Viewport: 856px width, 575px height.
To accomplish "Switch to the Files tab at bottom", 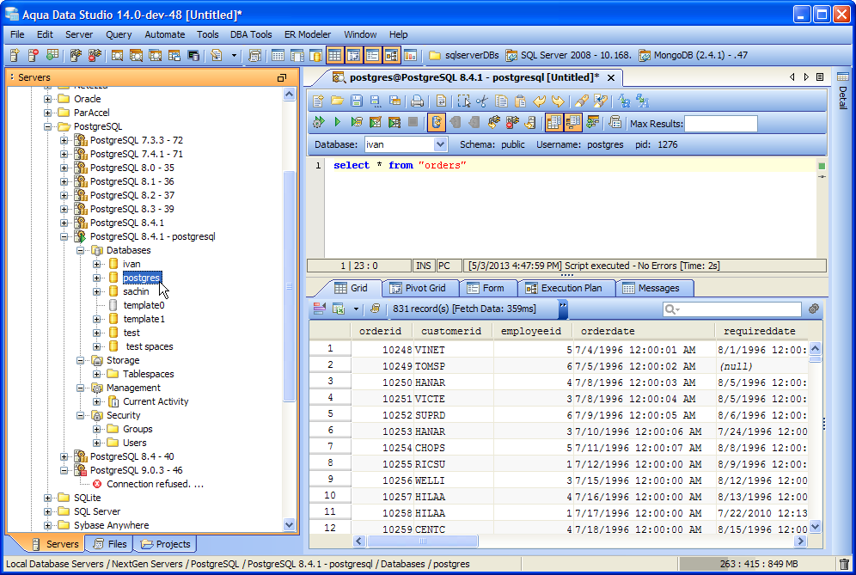I will pos(110,544).
